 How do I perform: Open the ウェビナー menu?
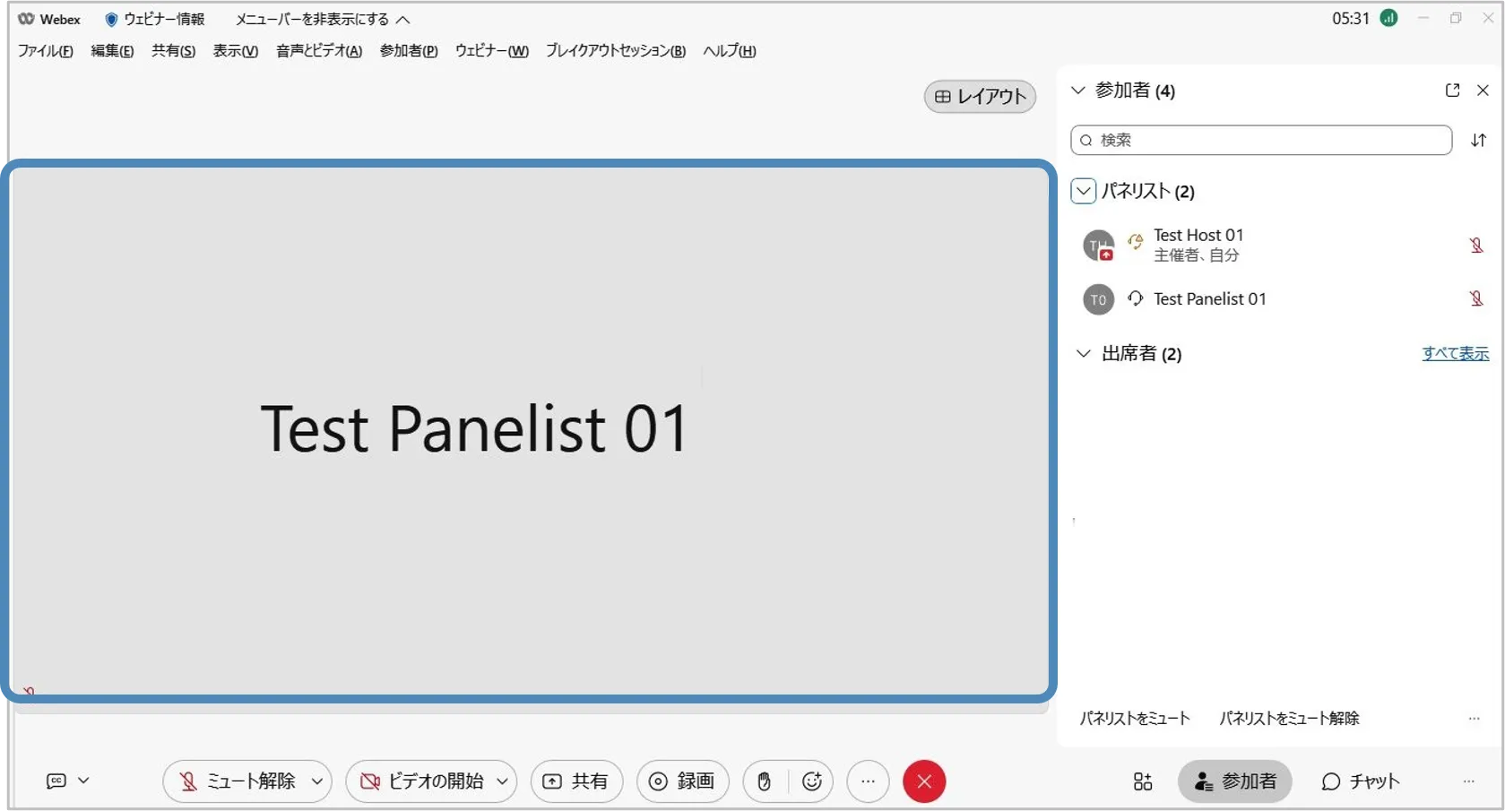[x=491, y=51]
